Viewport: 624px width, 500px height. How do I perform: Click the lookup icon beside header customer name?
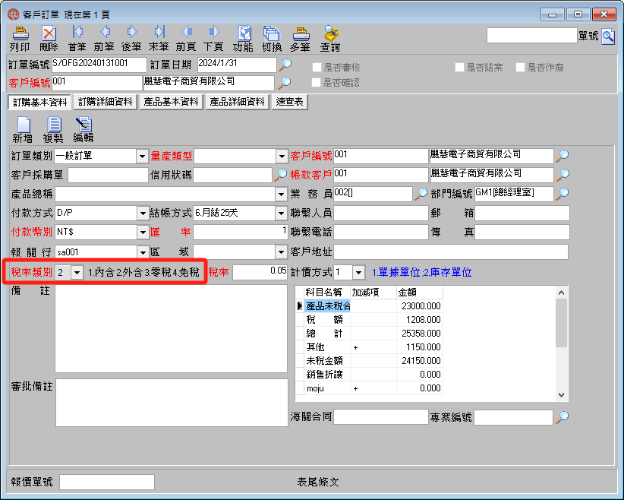click(284, 83)
